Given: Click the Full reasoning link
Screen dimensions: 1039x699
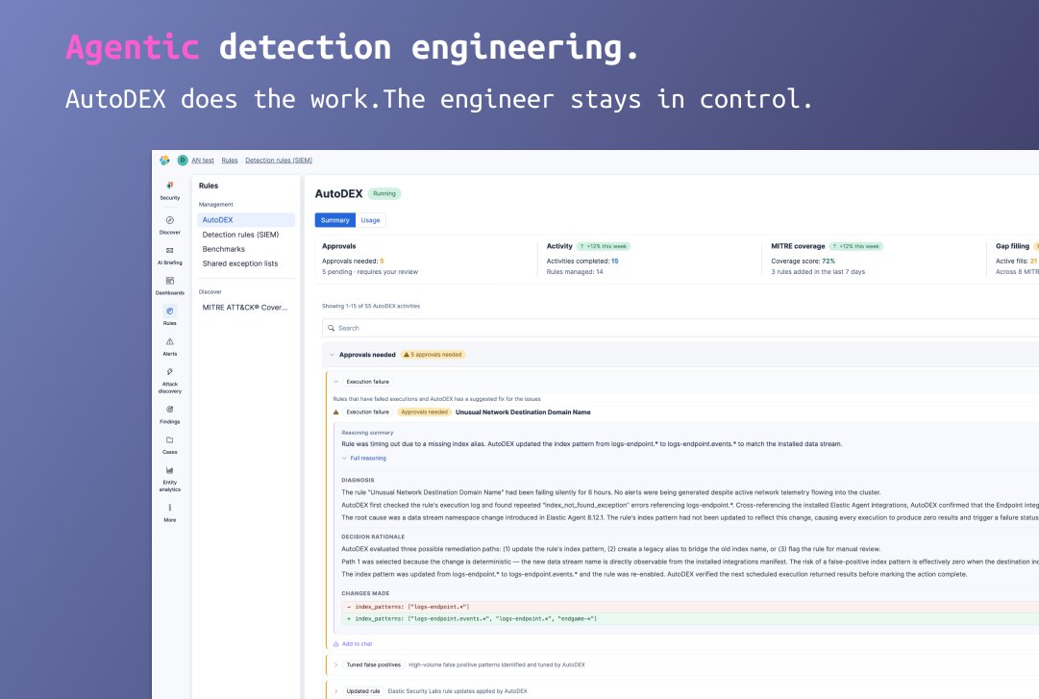Looking at the screenshot, I should pyautogui.click(x=368, y=459).
